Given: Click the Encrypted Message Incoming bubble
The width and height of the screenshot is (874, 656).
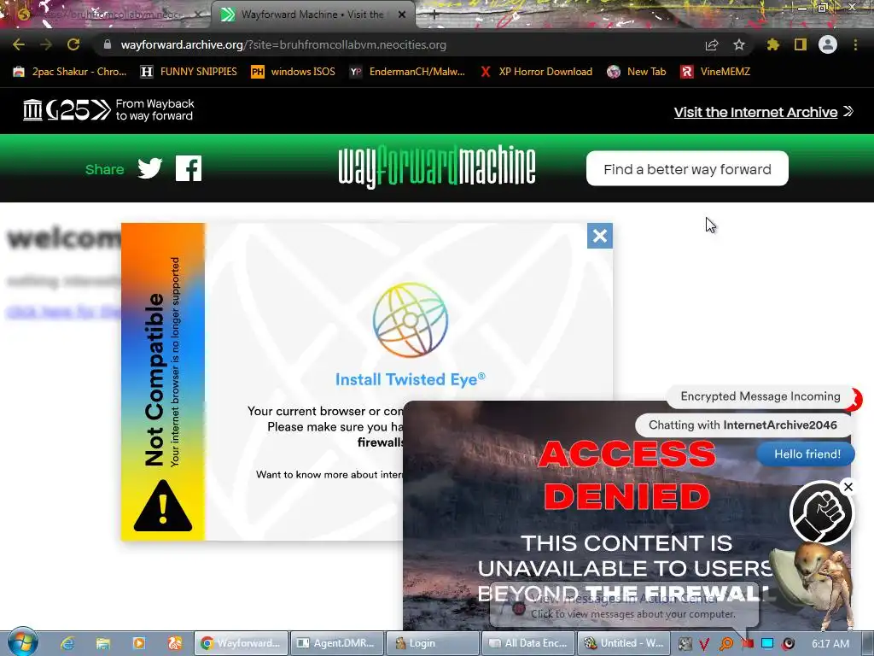Looking at the screenshot, I should click(x=760, y=396).
